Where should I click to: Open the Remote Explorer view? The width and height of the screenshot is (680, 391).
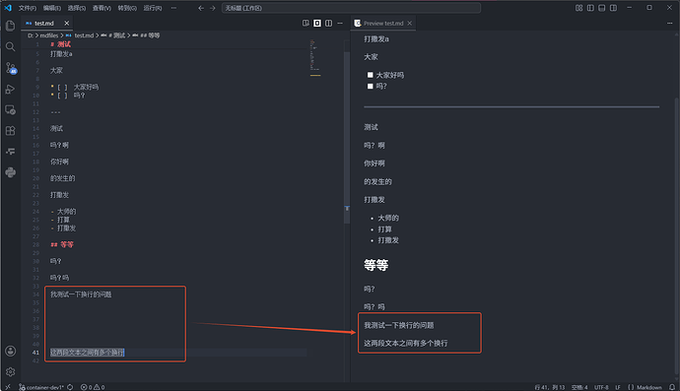[x=11, y=109]
